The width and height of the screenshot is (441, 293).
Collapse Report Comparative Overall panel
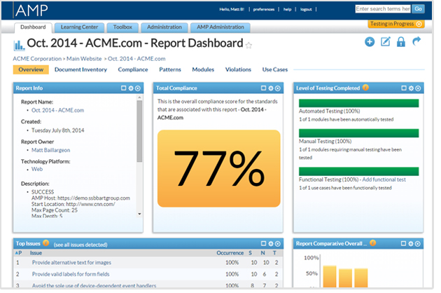[x=418, y=243]
